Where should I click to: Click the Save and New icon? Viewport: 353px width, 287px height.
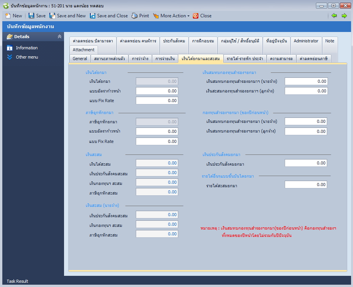pyautogui.click(x=52, y=16)
